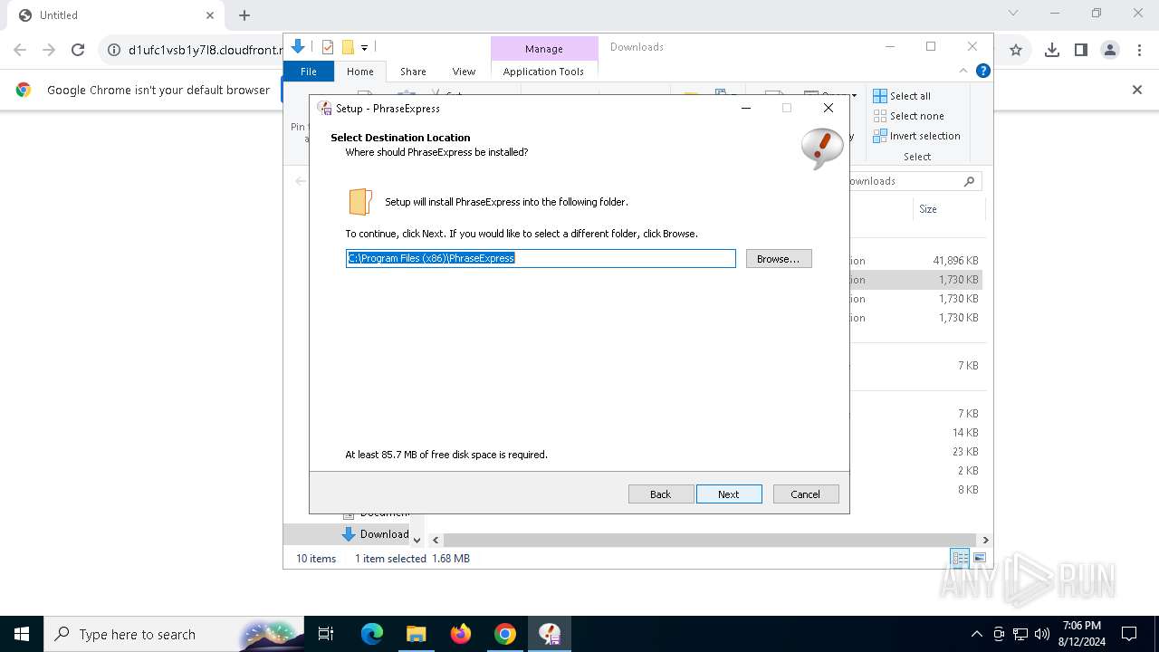Cancel the PhraseExpress setup
This screenshot has height=652, width=1159.
pyautogui.click(x=806, y=494)
